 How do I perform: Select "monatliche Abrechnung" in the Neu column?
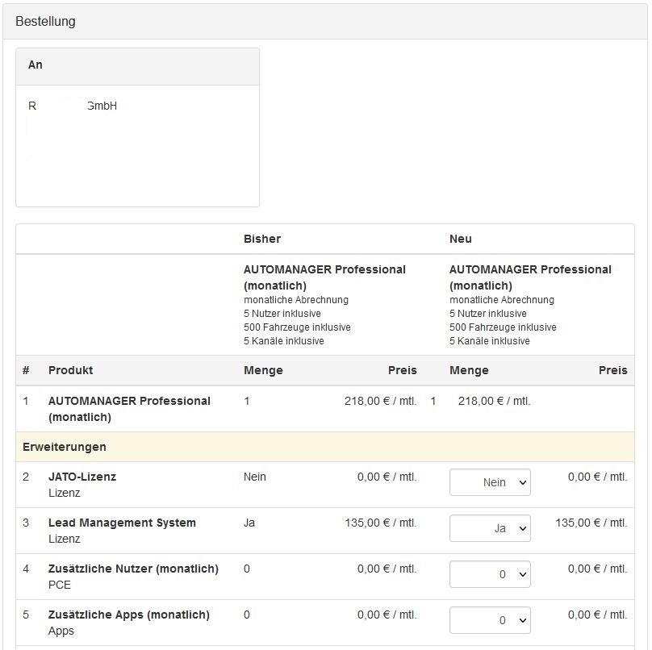pos(502,300)
